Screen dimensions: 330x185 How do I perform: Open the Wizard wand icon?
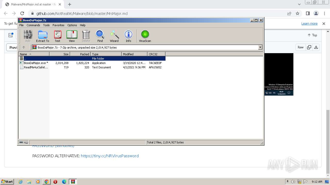click(114, 36)
